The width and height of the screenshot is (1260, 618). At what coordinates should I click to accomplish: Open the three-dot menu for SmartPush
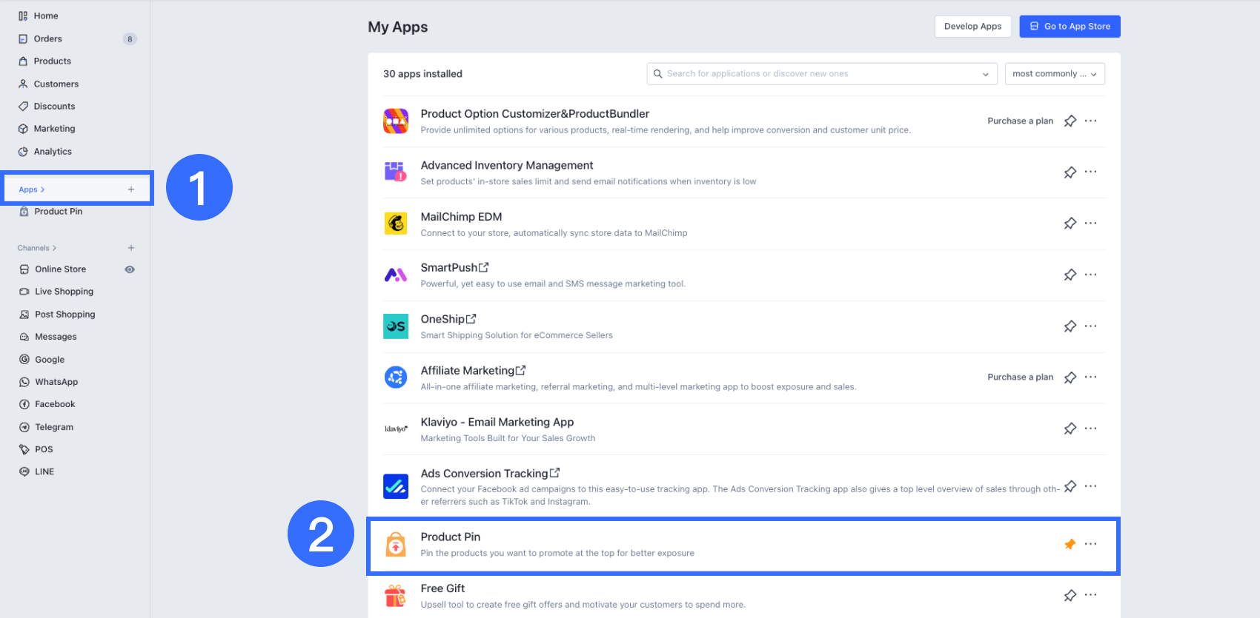pyautogui.click(x=1090, y=274)
